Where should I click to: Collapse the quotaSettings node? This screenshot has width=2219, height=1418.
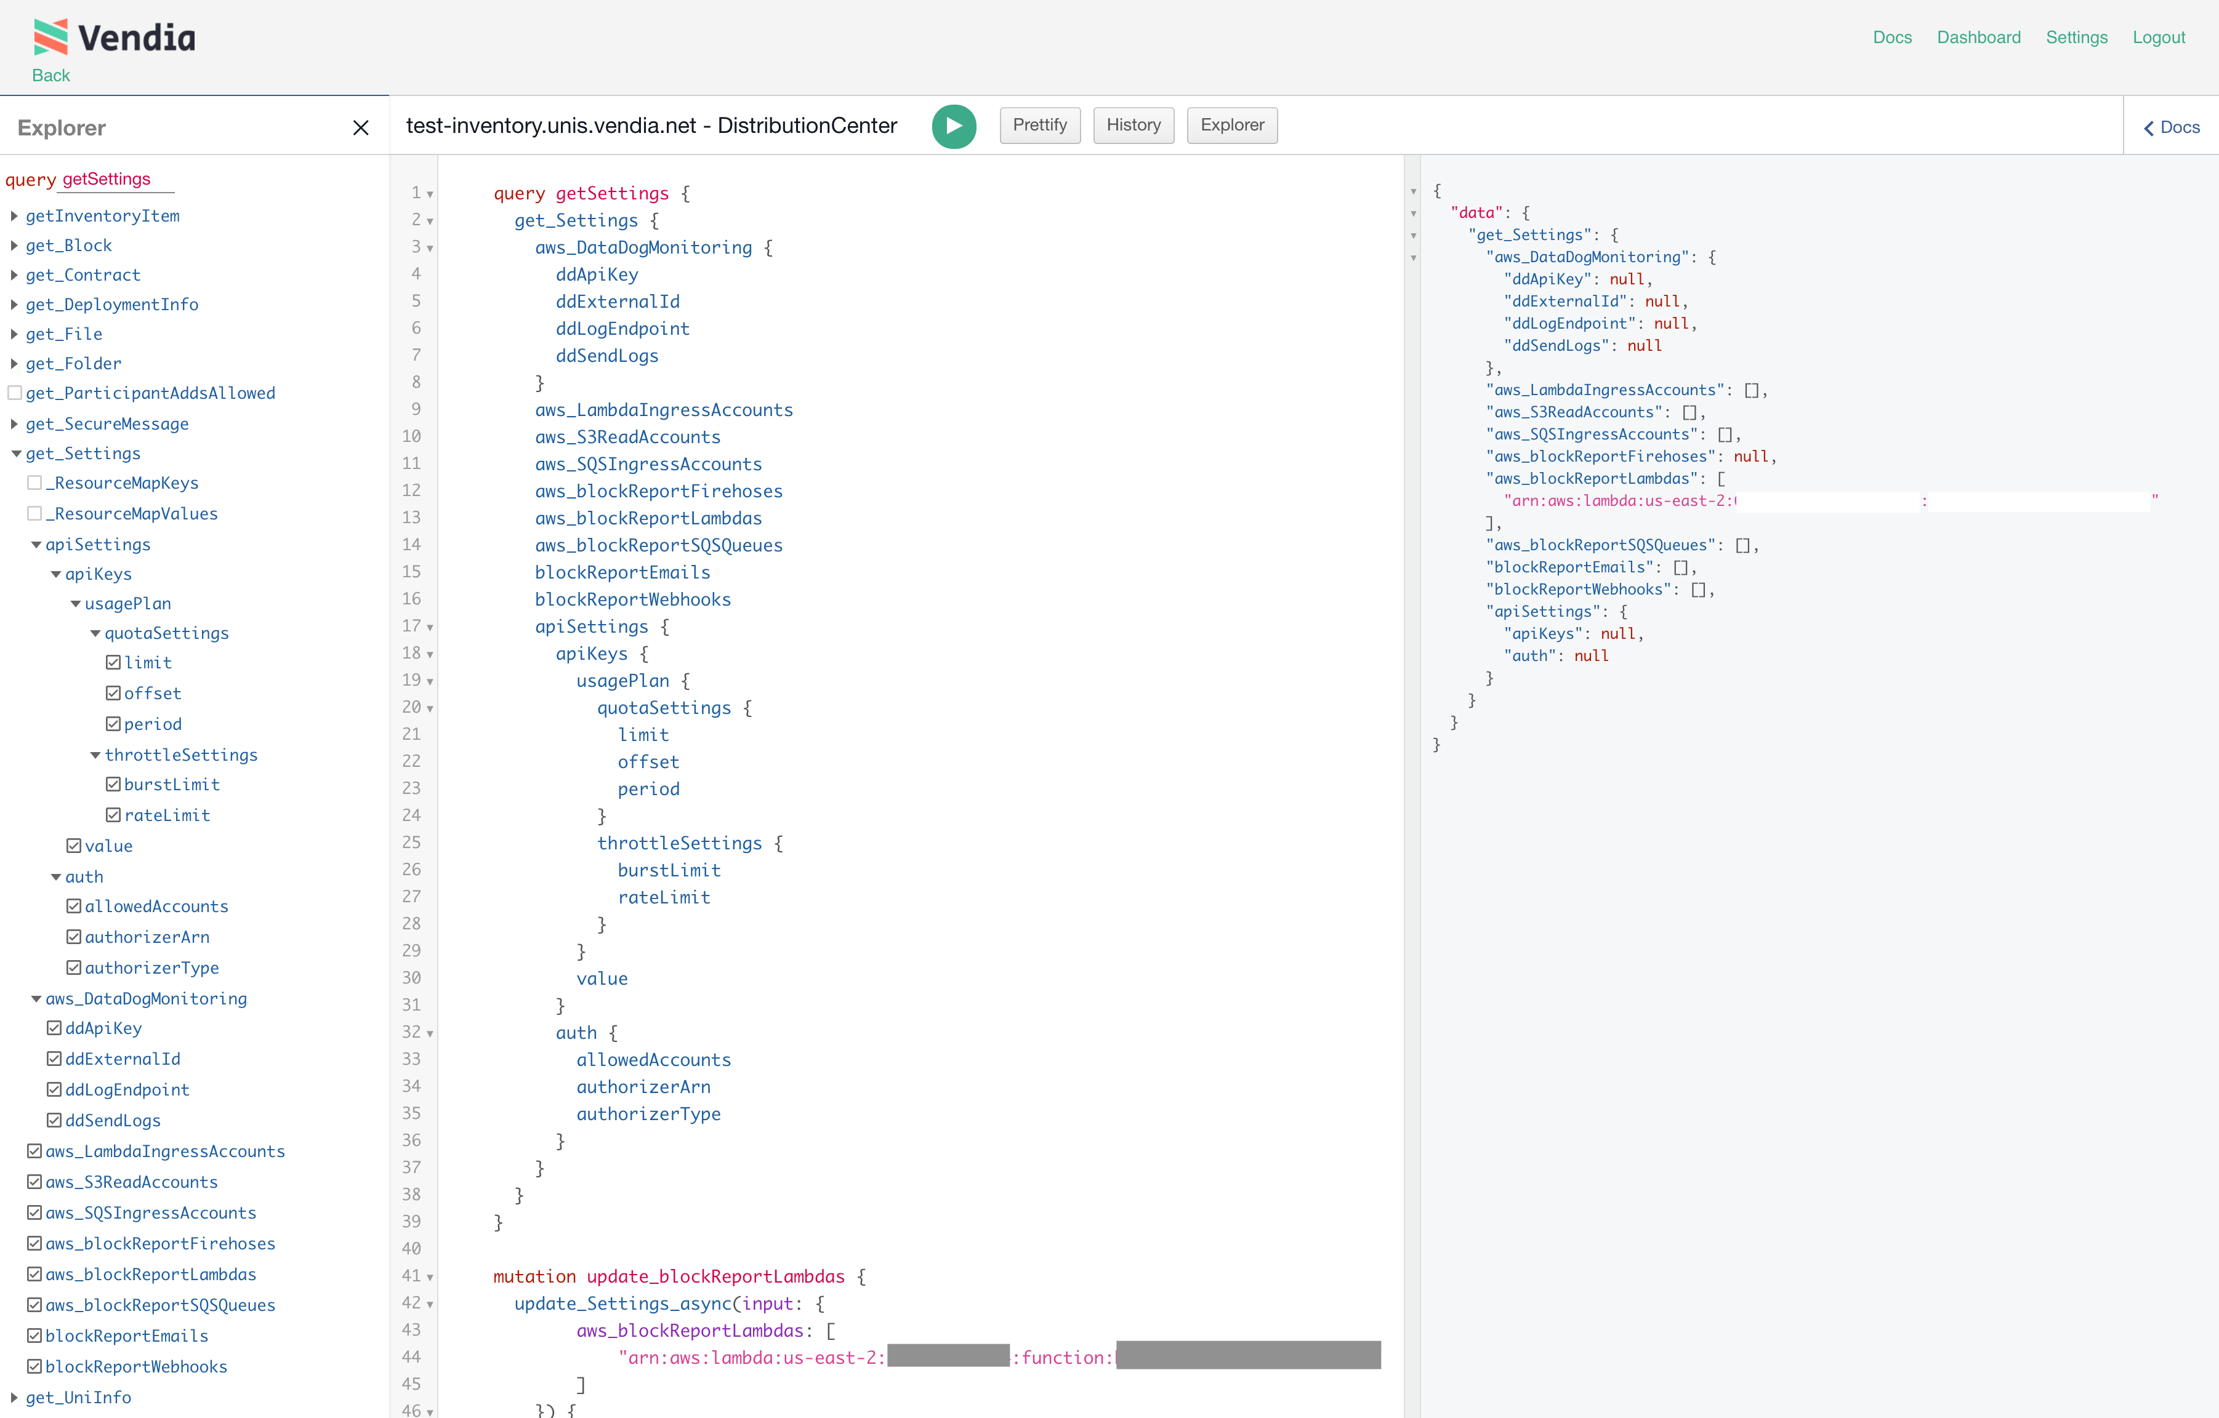pyautogui.click(x=95, y=633)
